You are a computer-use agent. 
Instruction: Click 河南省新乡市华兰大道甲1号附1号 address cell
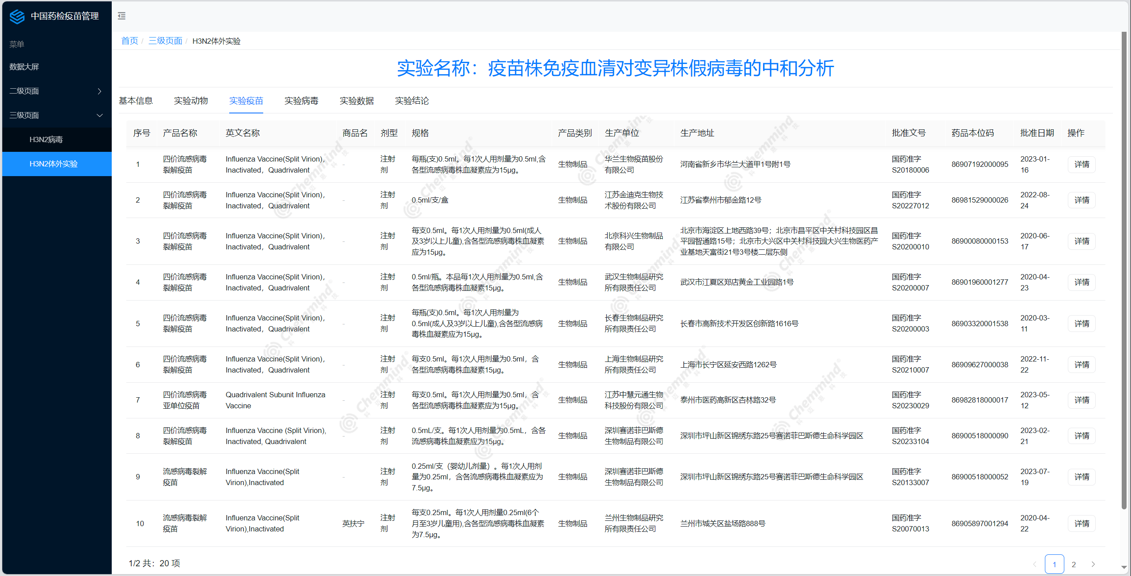(735, 164)
